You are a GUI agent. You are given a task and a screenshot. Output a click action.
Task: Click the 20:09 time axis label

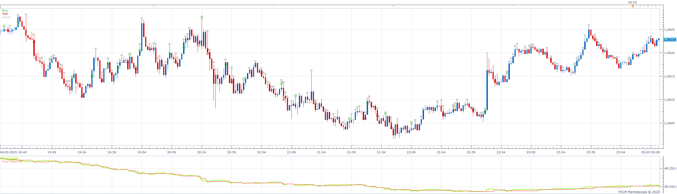click(171, 152)
